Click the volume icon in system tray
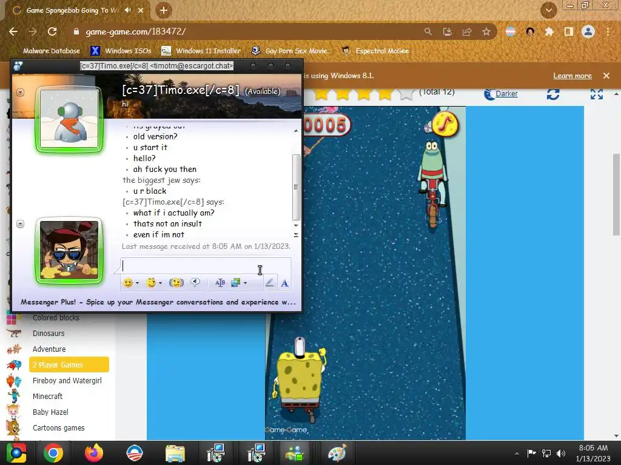 tap(561, 453)
